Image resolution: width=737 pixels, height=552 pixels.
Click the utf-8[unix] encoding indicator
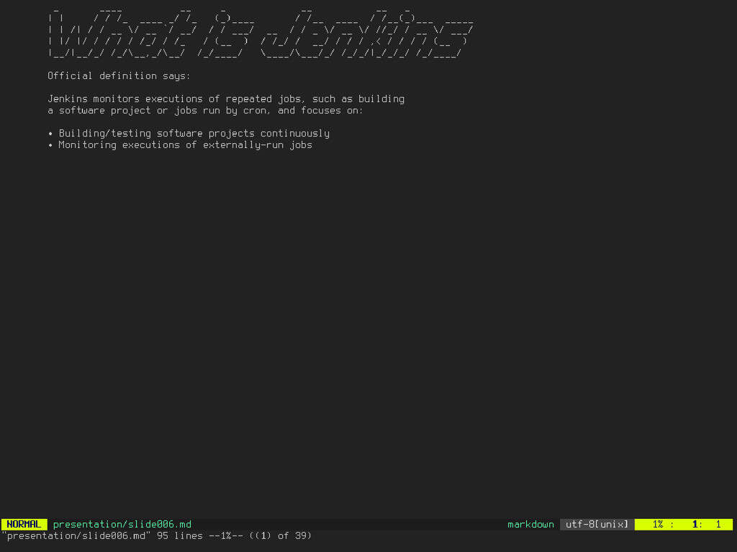(x=597, y=524)
